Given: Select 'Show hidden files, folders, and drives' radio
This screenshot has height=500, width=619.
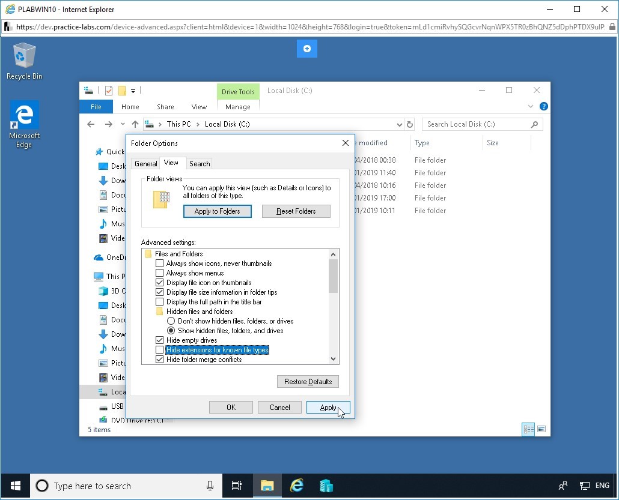Looking at the screenshot, I should pyautogui.click(x=171, y=331).
